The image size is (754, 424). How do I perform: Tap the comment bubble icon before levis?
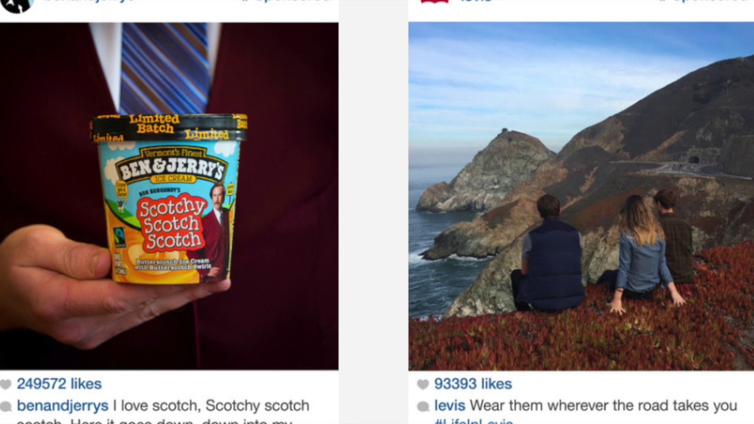(423, 406)
